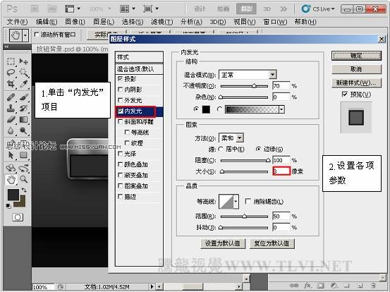390x292 pixels.
Task: Toggle the Preview (预览) checkbox
Action: tap(344, 95)
